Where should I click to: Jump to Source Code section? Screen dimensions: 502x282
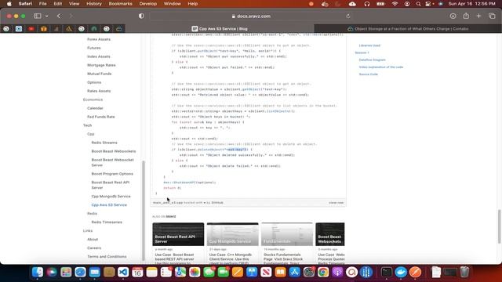368,74
